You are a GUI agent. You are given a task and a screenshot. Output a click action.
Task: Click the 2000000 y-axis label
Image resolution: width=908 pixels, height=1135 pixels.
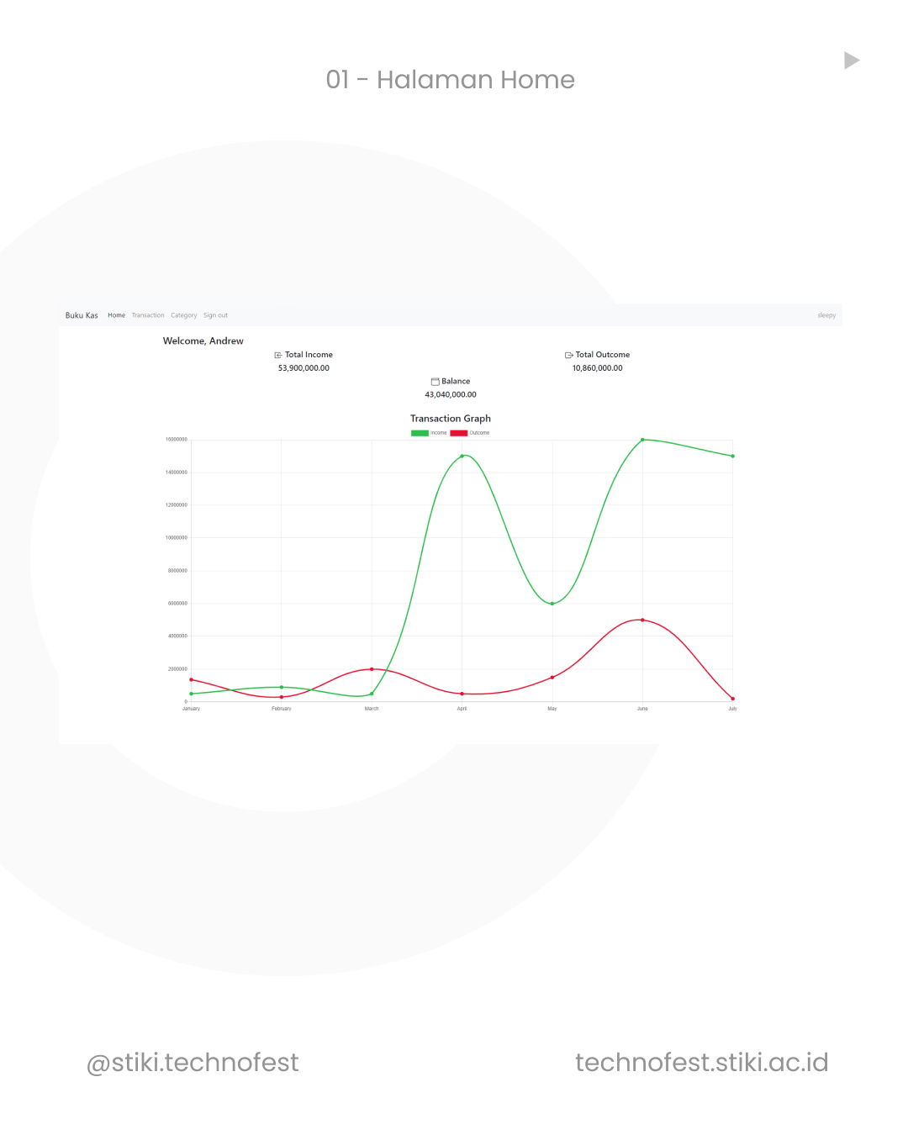177,669
